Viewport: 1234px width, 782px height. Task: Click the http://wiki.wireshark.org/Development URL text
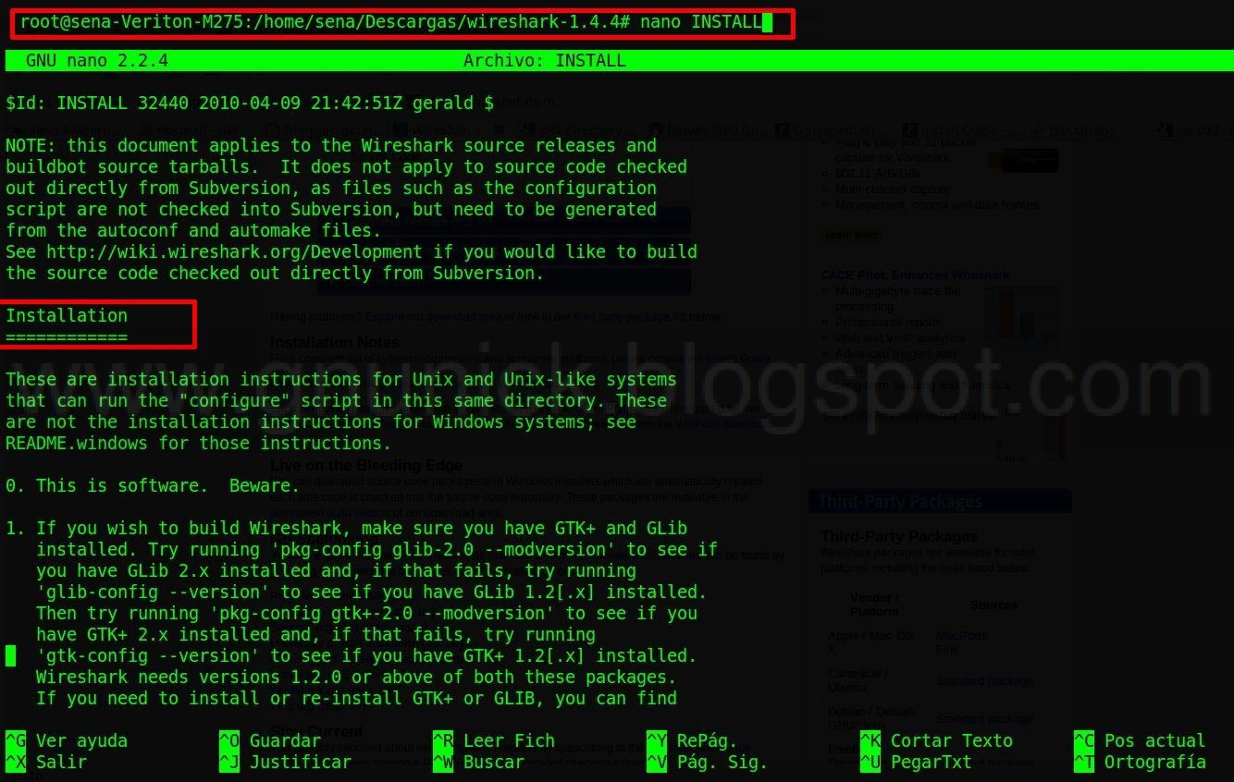234,251
